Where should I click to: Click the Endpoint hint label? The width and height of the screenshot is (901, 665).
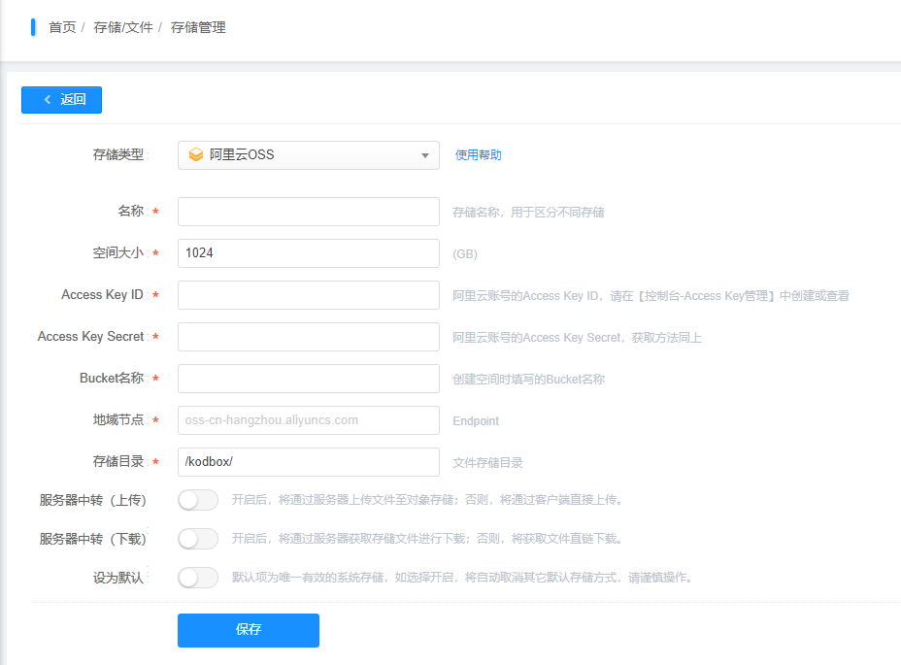tap(476, 421)
